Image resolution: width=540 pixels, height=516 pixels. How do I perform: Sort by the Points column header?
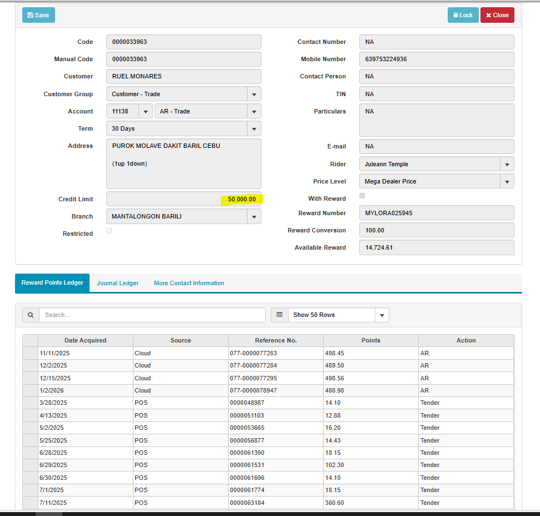[x=370, y=340]
